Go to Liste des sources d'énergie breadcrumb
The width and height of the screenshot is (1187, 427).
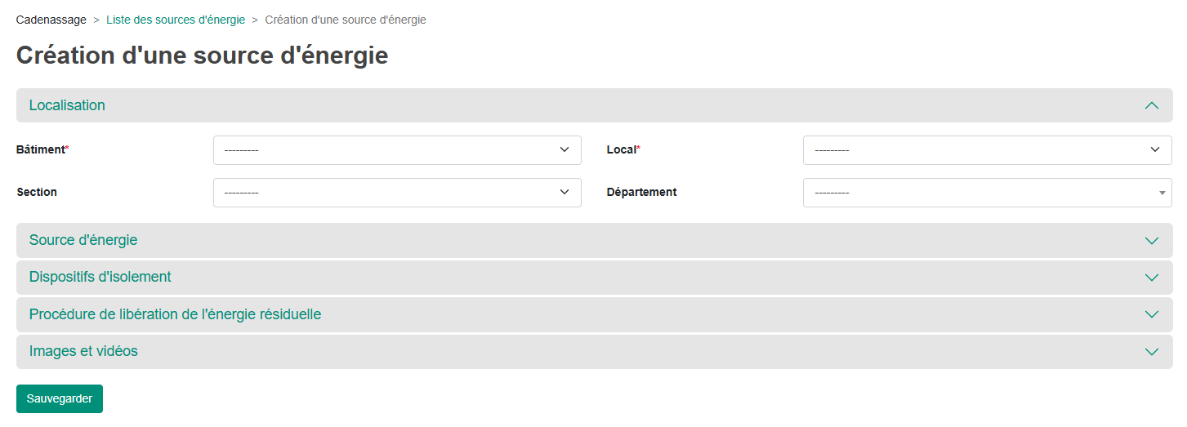(x=176, y=20)
